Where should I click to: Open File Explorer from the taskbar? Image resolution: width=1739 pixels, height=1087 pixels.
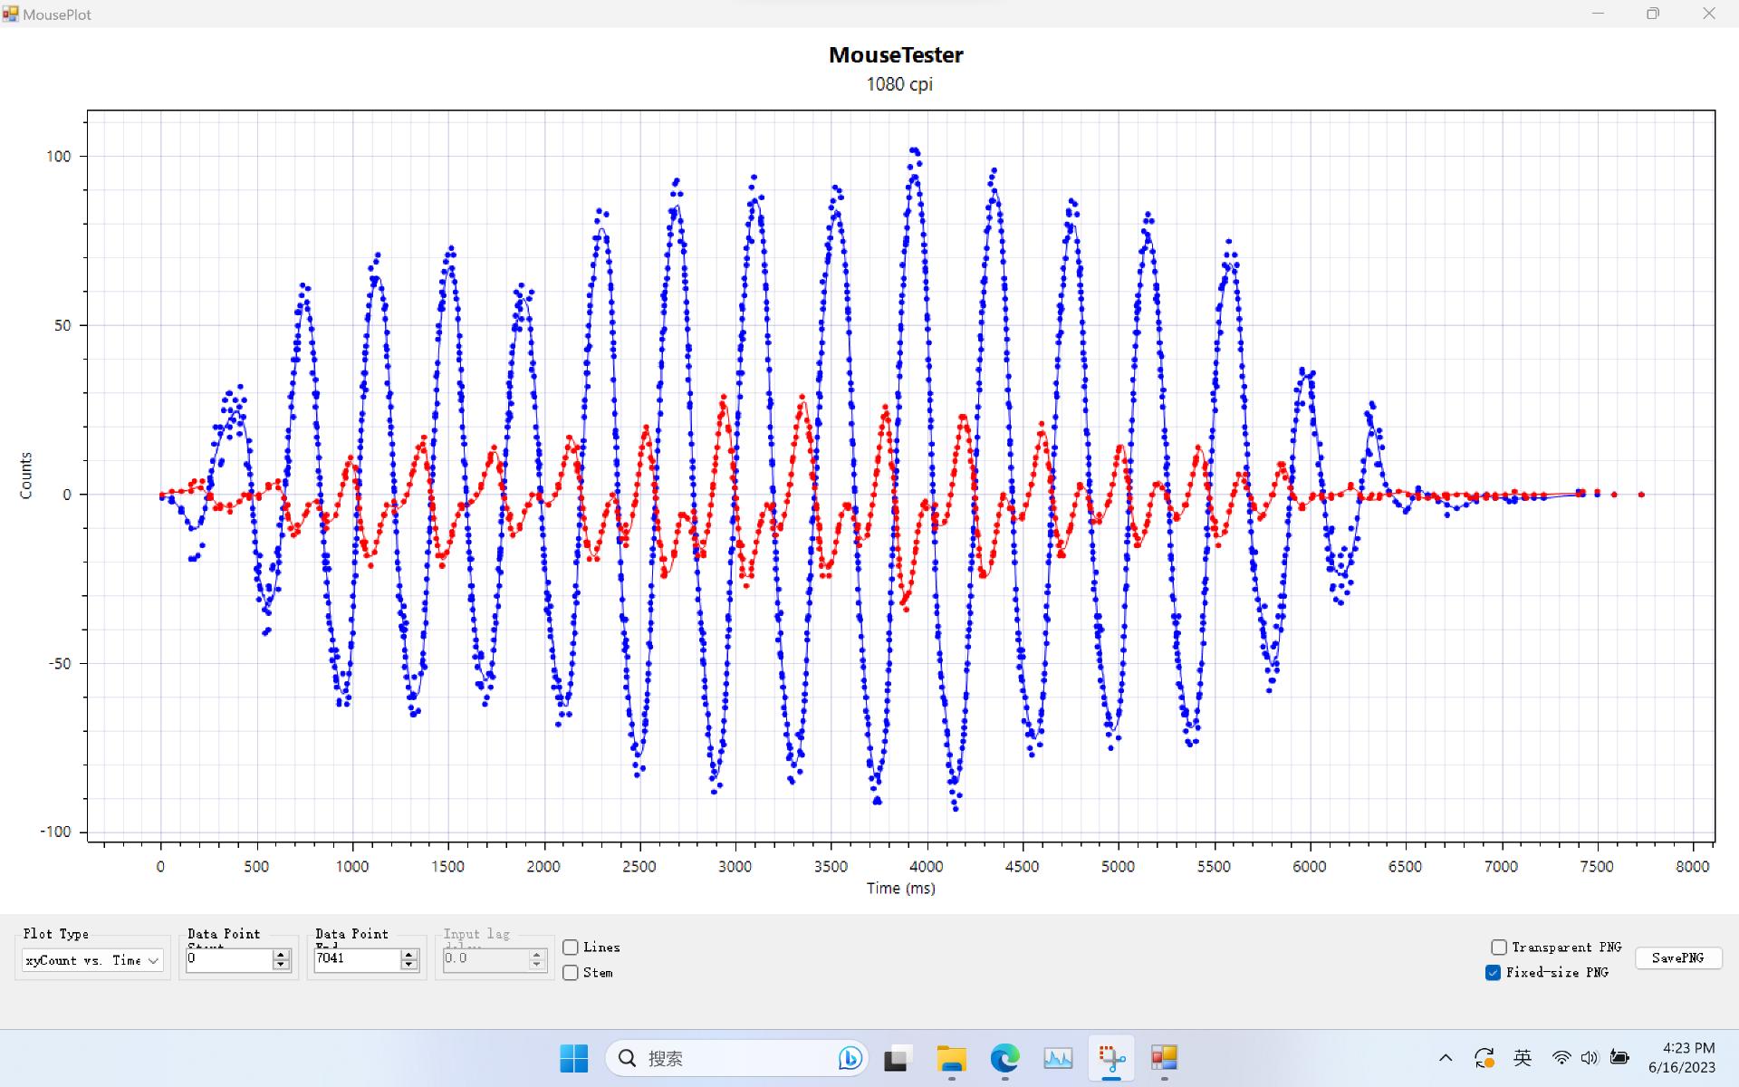[951, 1058]
